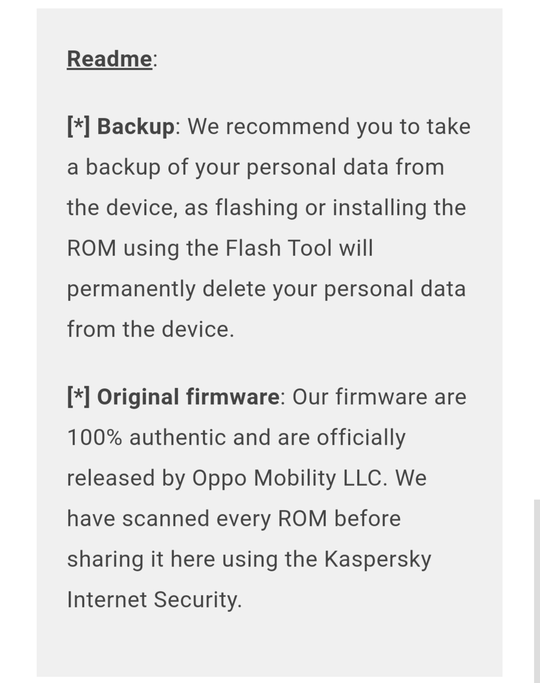540x683 pixels.
Task: Click the bold Backup label
Action: click(x=135, y=126)
